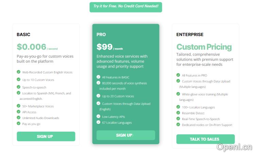Screen dimensions: 255x153
Task: Click checkmark icon next to Real-Time Speech-to-Speech
Action: [x=178, y=119]
